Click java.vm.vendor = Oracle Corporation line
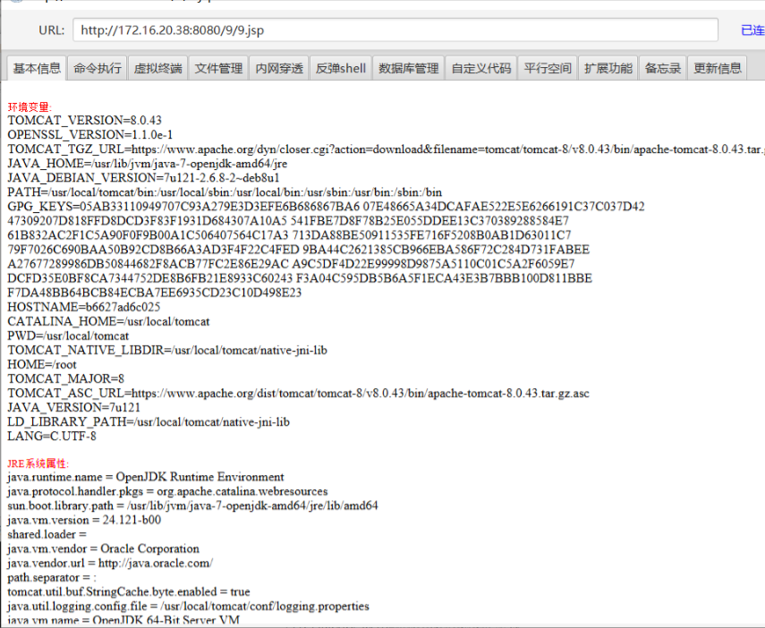 click(x=103, y=549)
